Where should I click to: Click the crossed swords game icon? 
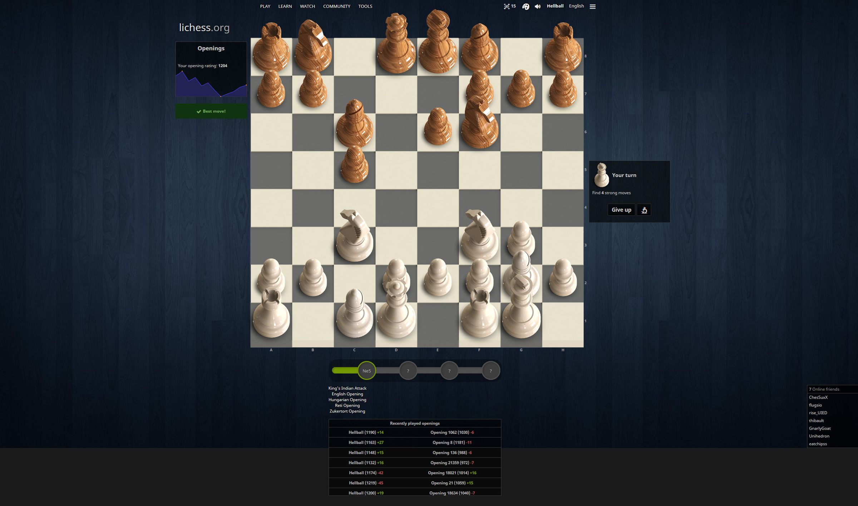click(506, 6)
